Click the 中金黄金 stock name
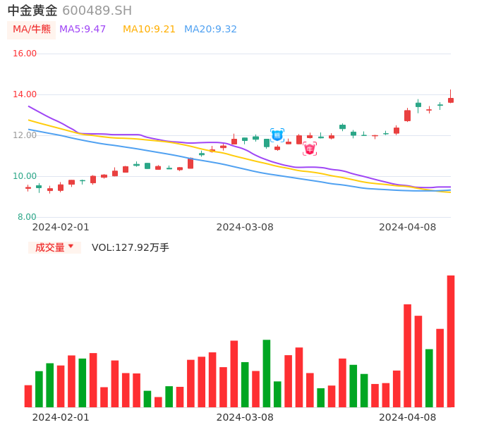 click(x=32, y=11)
